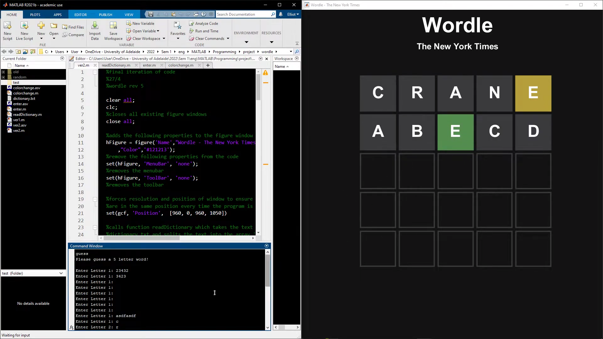The height and width of the screenshot is (339, 603).
Task: Click the search magnifier in Search Documentation
Action: (x=273, y=14)
